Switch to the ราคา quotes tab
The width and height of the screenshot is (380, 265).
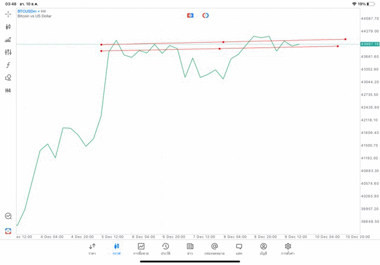tap(92, 248)
